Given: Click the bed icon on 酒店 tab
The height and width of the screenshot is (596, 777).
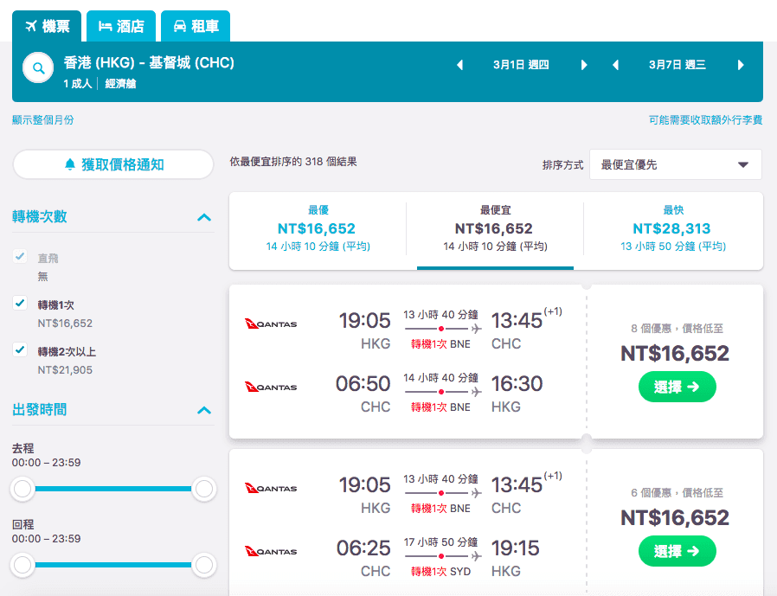Looking at the screenshot, I should point(105,26).
